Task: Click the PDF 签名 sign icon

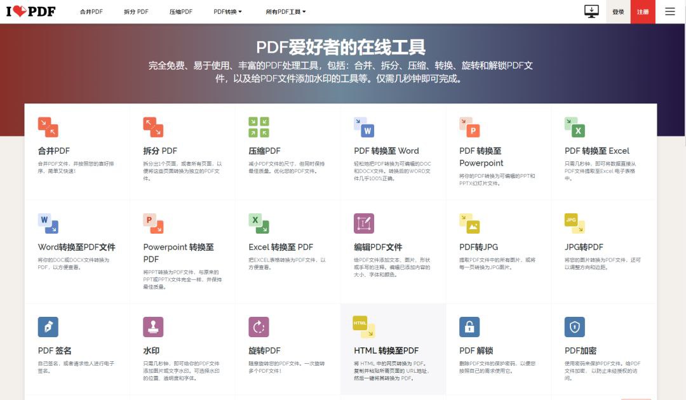Action: [48, 327]
